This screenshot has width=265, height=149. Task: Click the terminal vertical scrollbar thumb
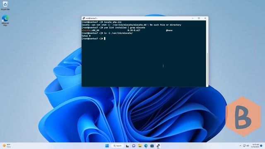pos(207,69)
